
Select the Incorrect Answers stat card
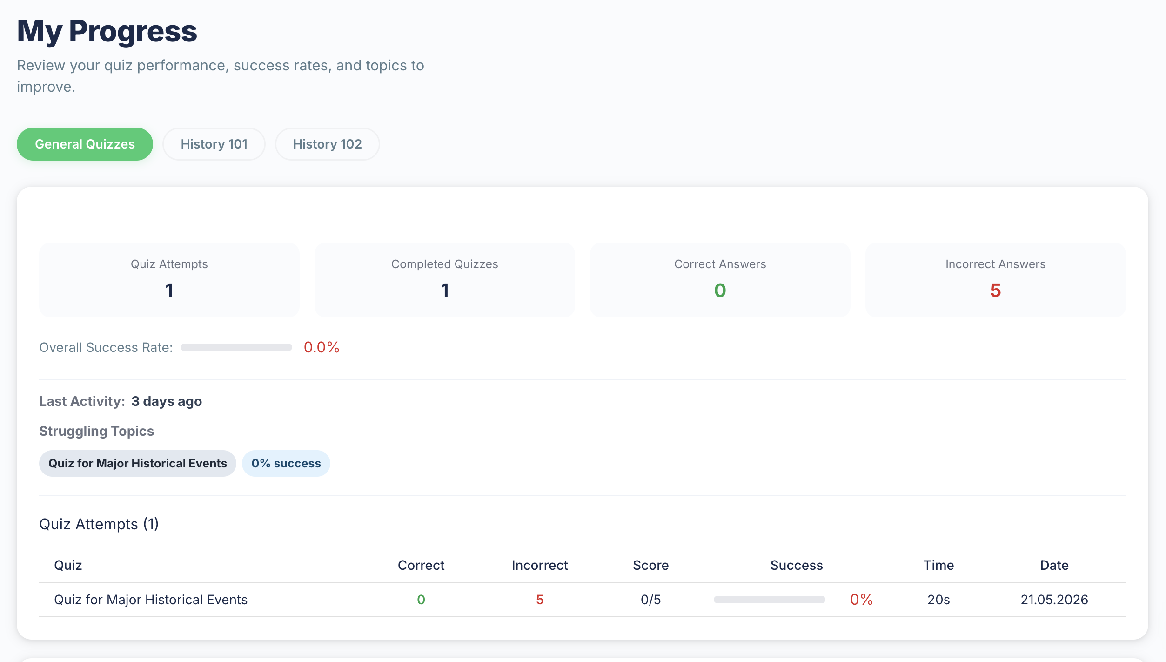pos(996,280)
